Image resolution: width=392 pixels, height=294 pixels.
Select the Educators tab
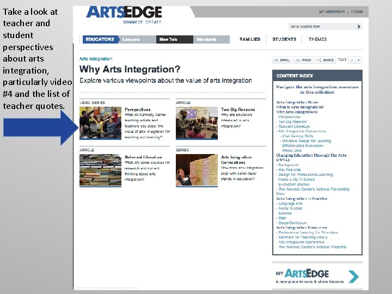[100, 39]
